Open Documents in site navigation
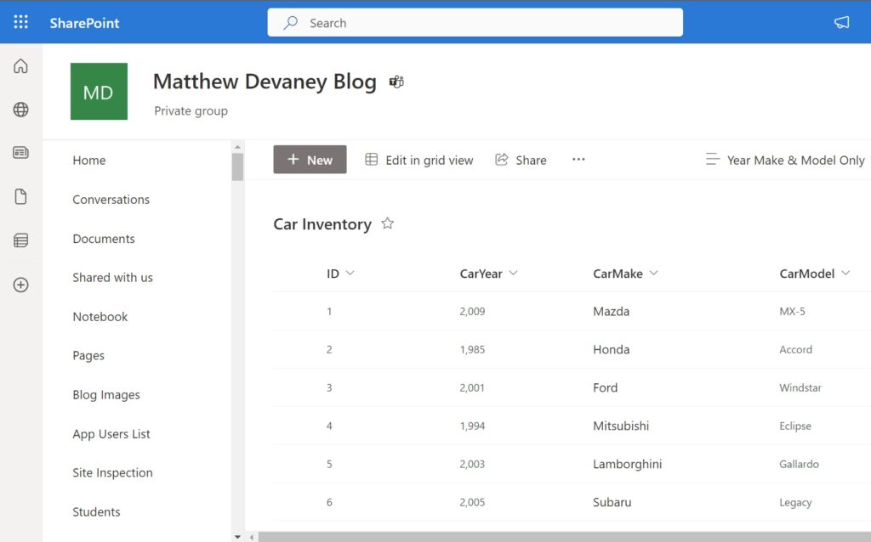 pos(104,239)
